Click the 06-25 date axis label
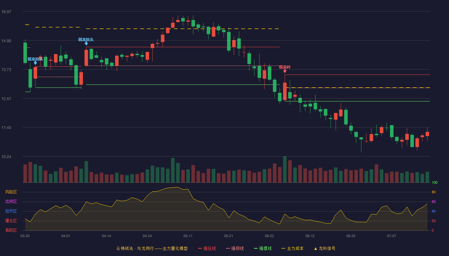Image resolution: width=449 pixels, height=256 pixels. [351, 236]
